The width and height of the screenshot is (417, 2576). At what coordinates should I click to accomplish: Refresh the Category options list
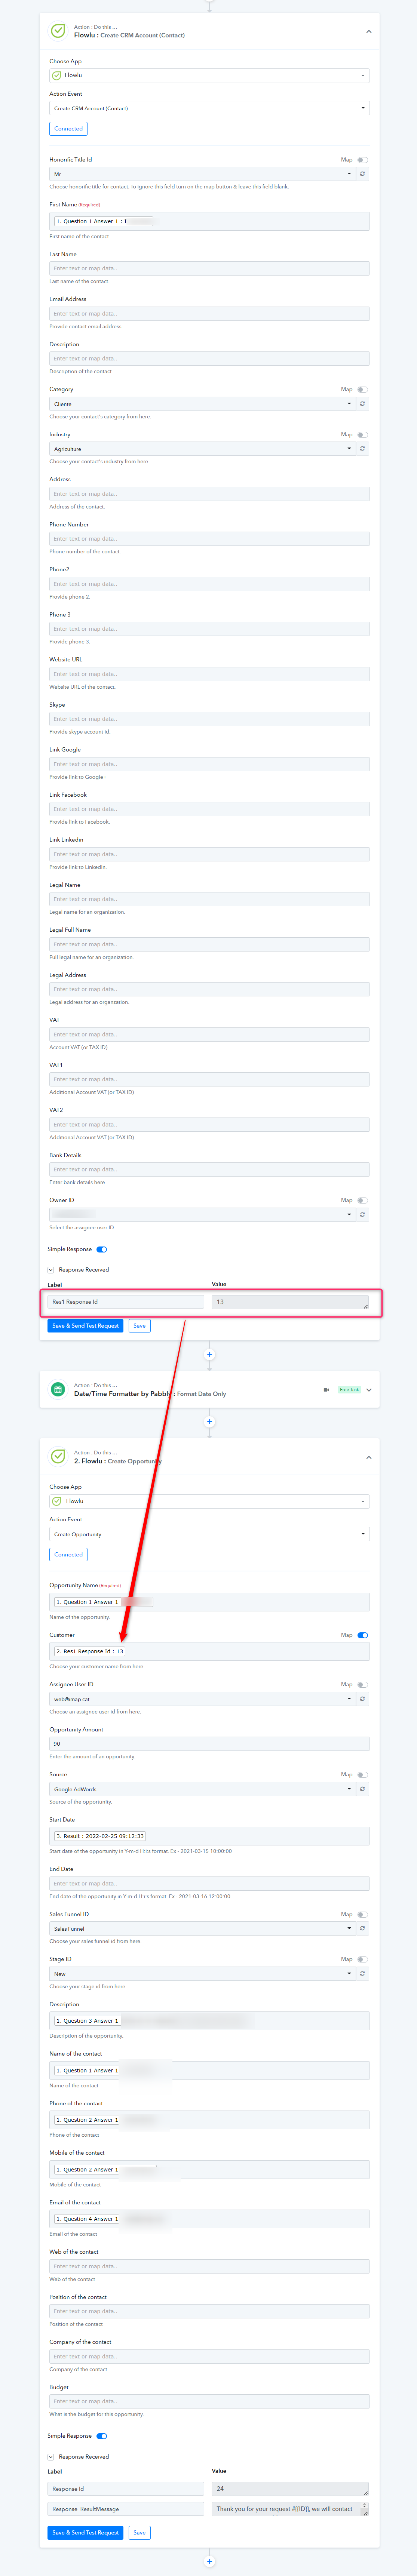pos(362,404)
